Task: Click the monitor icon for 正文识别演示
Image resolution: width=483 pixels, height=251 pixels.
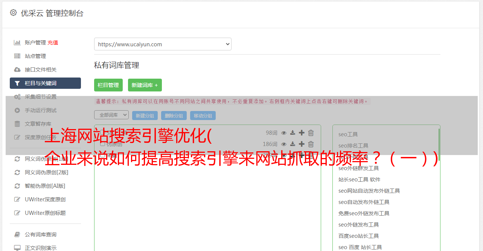Action: coord(17,248)
